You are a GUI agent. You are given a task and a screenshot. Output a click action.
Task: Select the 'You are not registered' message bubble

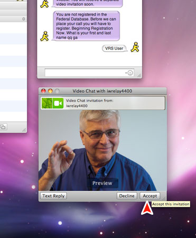86,26
